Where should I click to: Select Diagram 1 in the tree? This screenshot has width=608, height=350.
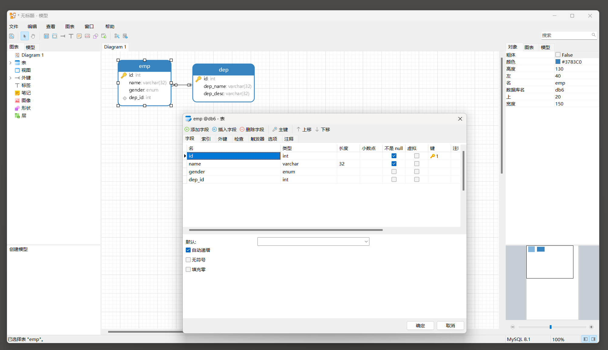point(32,55)
